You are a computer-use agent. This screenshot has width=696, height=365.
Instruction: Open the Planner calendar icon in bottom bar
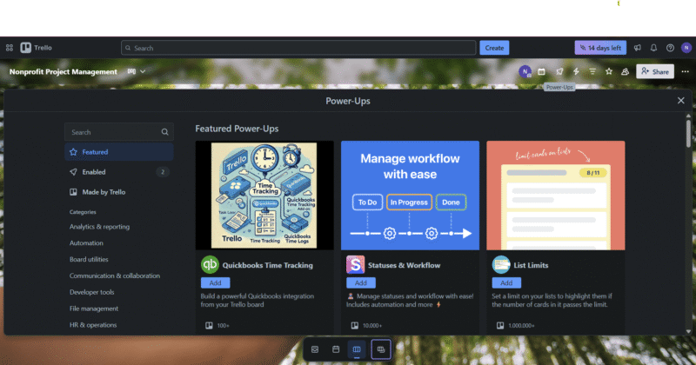336,349
